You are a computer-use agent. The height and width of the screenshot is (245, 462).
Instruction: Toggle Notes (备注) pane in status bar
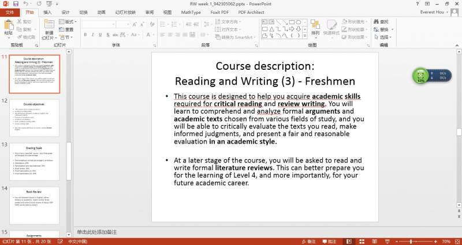308,242
